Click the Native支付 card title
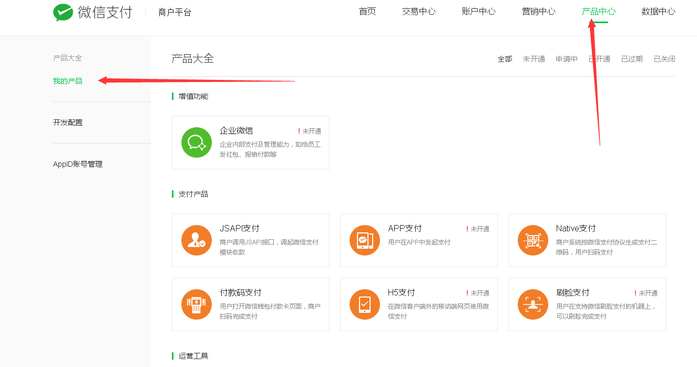This screenshot has width=697, height=367. (576, 228)
